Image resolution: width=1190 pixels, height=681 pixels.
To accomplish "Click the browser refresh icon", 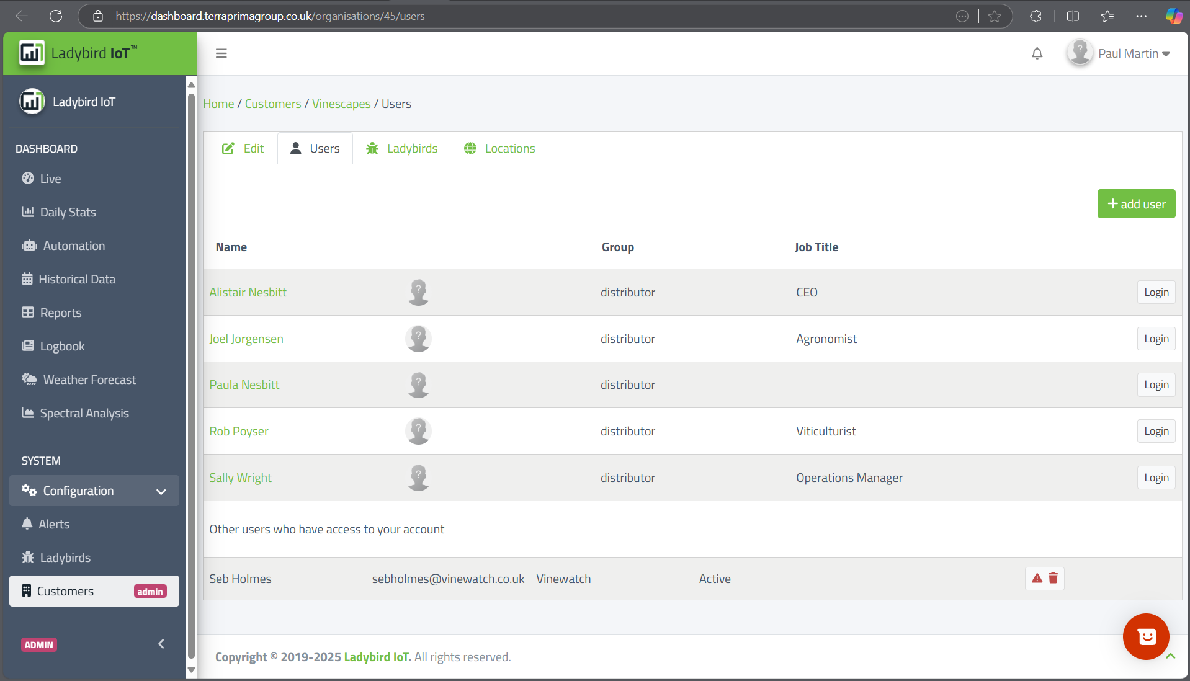I will 56,16.
